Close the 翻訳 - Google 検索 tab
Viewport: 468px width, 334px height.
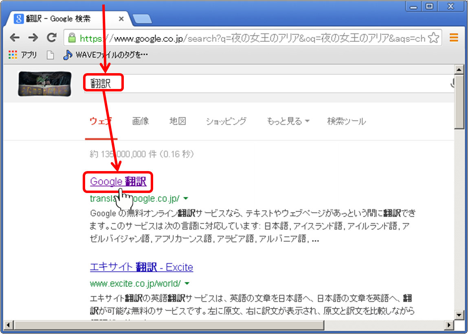click(121, 19)
